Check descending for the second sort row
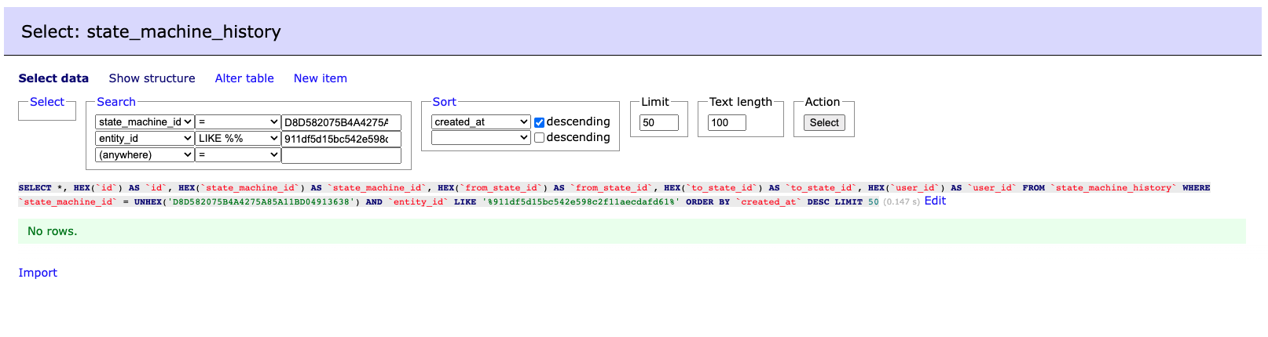1268x337 pixels. click(x=539, y=138)
